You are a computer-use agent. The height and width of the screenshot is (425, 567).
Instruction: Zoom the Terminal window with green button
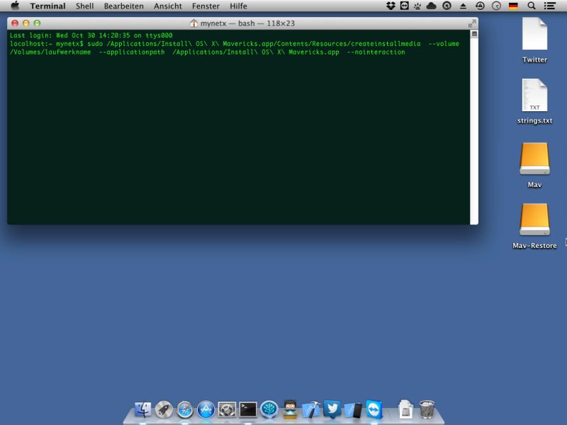point(37,23)
